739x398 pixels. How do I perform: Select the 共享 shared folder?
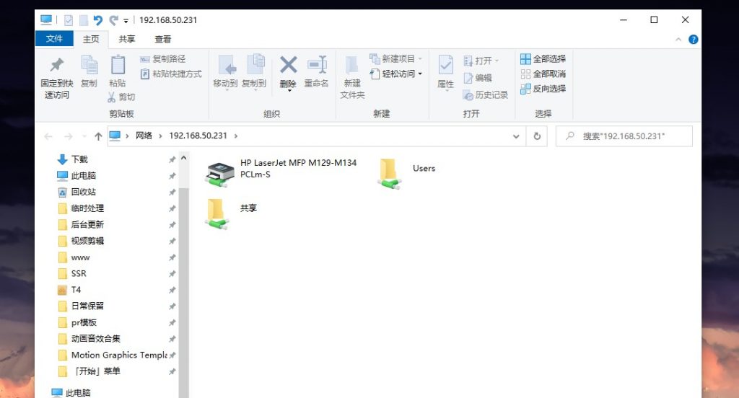231,213
